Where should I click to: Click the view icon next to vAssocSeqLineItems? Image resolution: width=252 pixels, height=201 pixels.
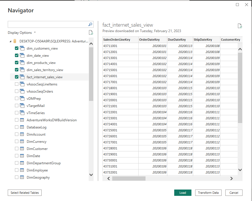point(22,84)
